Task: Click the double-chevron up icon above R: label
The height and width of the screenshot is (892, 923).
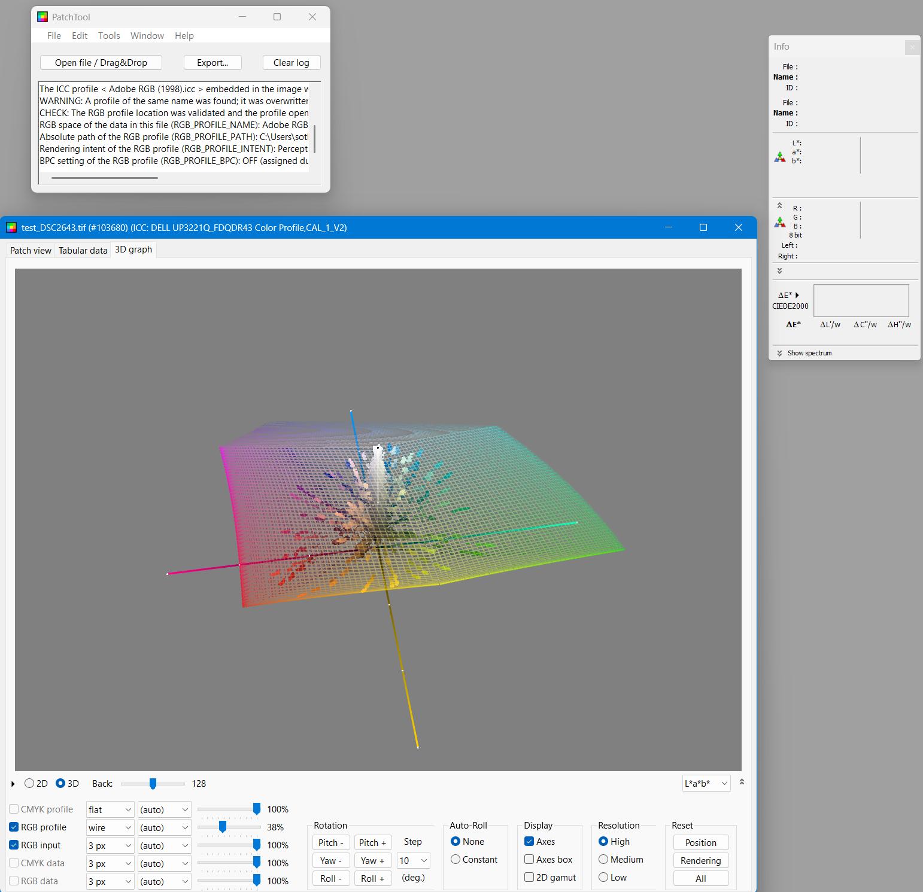Action: (x=779, y=205)
